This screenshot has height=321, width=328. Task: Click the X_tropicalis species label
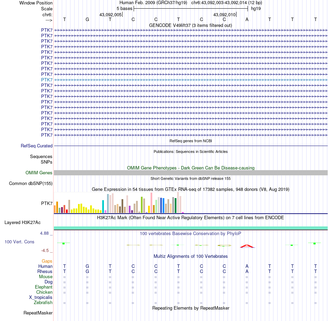[x=41, y=298]
